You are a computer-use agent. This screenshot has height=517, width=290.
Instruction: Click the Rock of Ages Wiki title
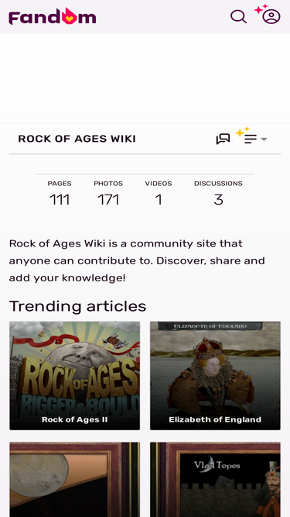coord(77,139)
